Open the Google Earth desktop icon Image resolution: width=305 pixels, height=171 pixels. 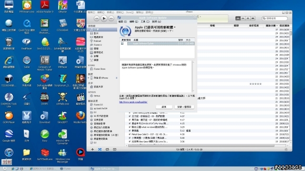9,136
